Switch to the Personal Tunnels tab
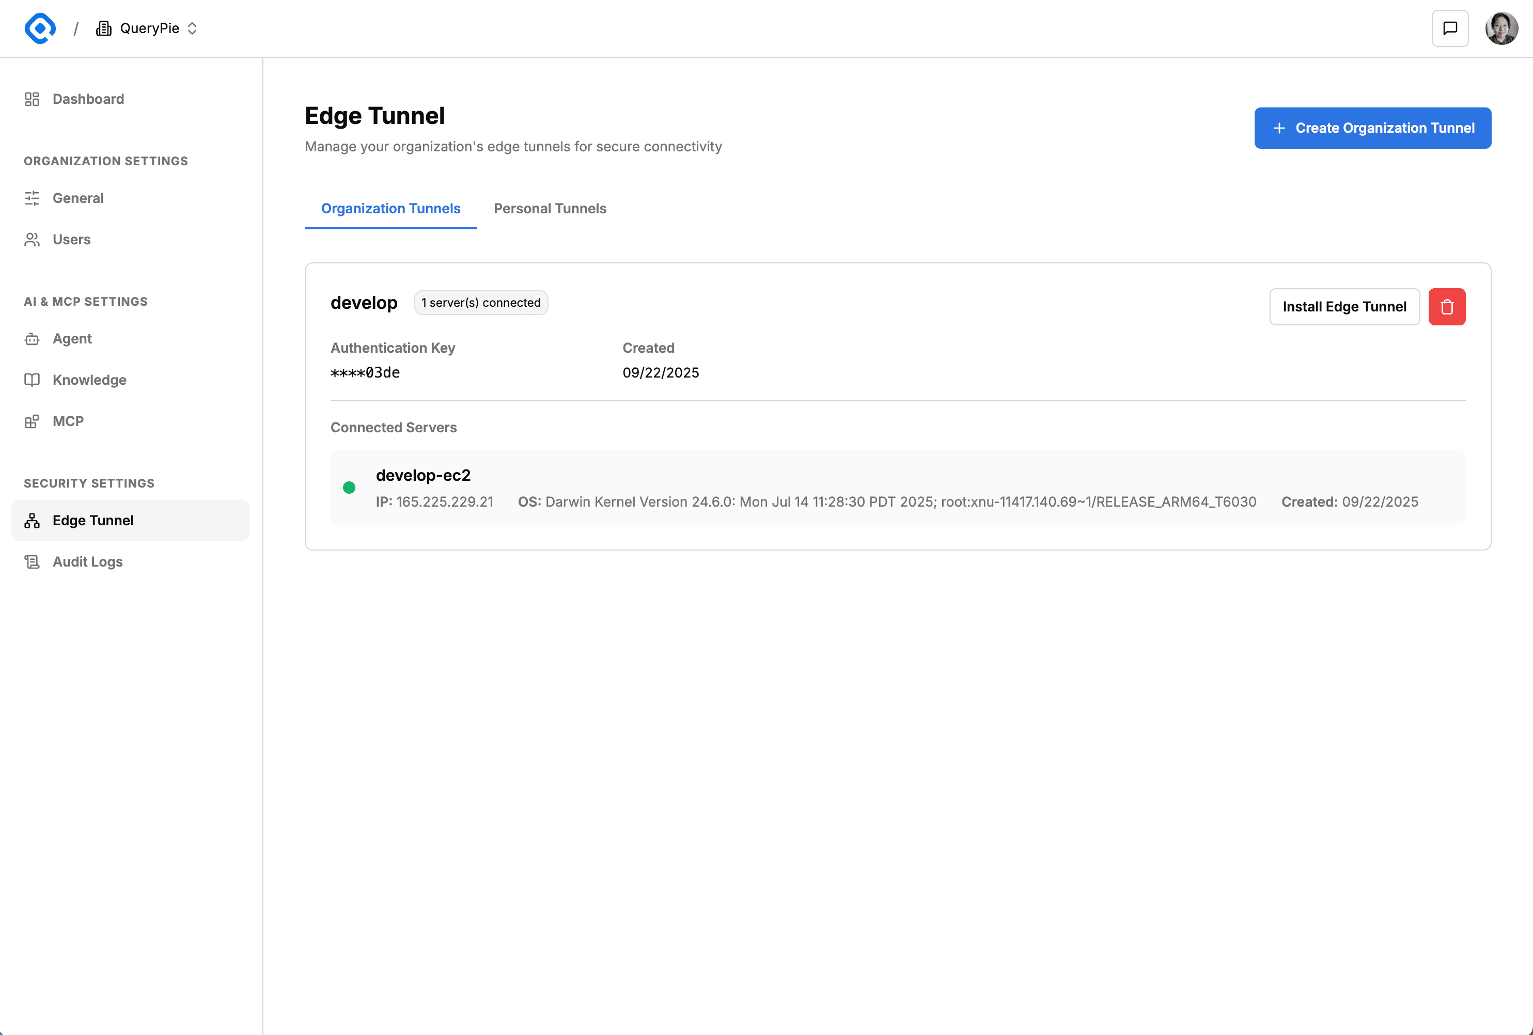The width and height of the screenshot is (1533, 1035). point(550,209)
